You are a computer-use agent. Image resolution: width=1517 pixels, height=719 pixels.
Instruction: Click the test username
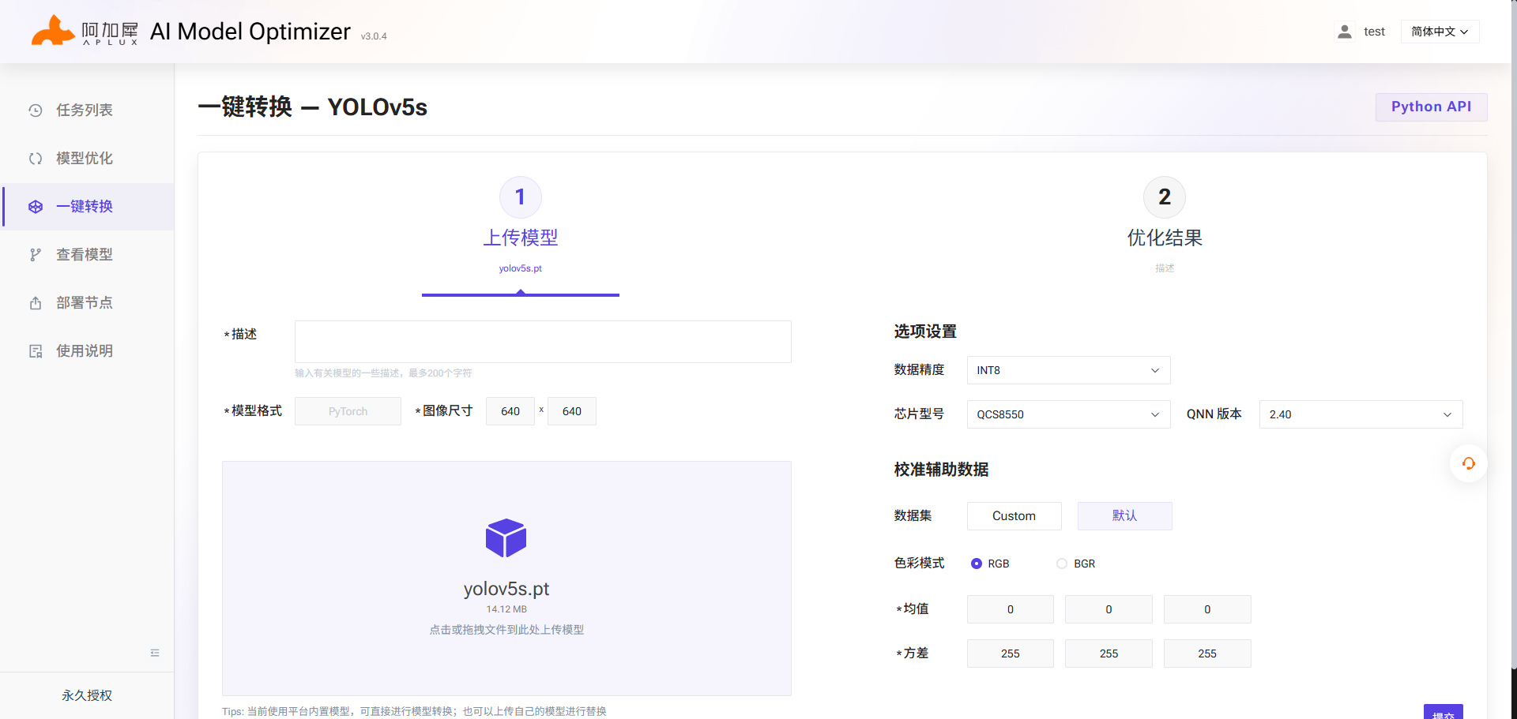1374,32
